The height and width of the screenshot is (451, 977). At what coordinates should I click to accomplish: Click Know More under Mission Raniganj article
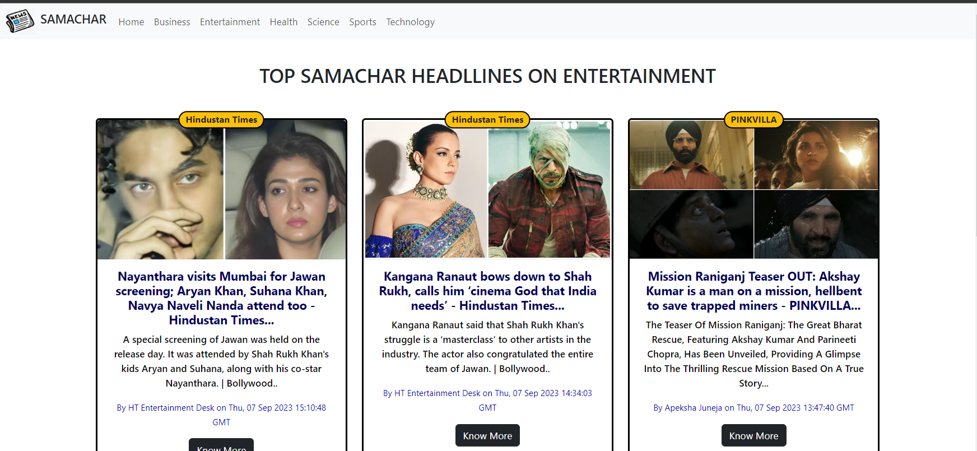(753, 435)
